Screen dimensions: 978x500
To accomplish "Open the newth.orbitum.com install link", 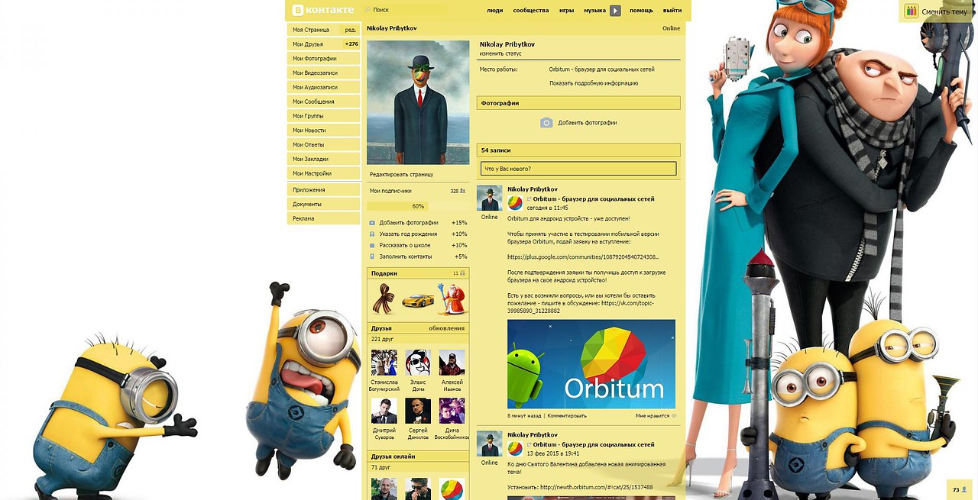I will 596,487.
